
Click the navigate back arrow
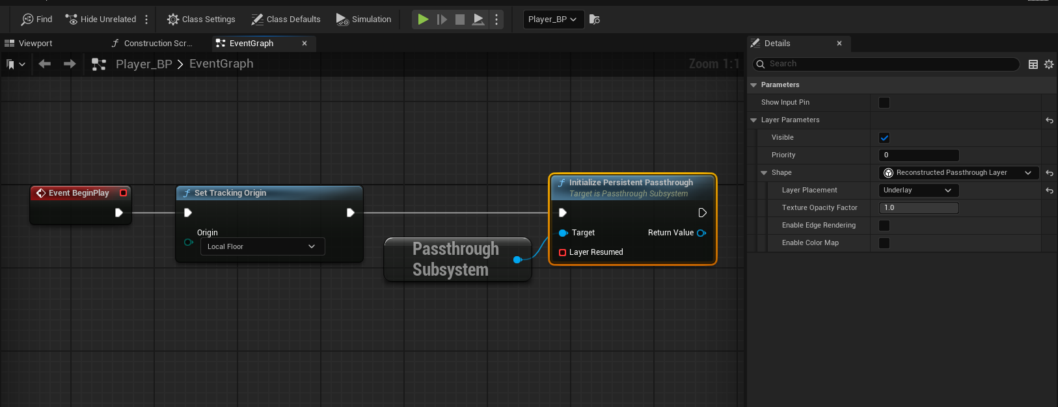click(x=45, y=64)
